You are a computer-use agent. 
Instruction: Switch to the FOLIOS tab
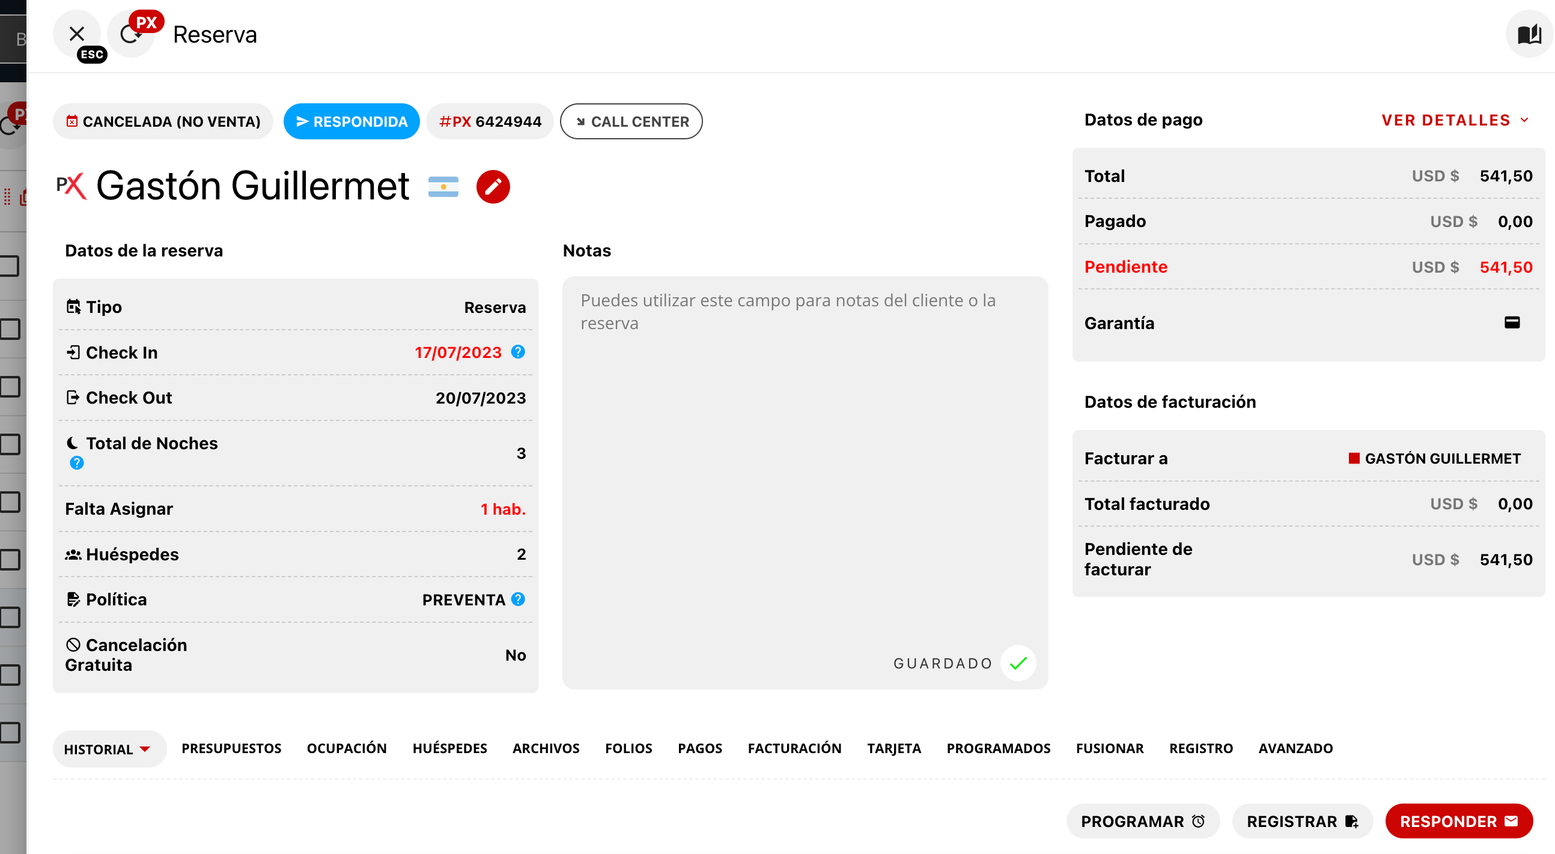628,748
